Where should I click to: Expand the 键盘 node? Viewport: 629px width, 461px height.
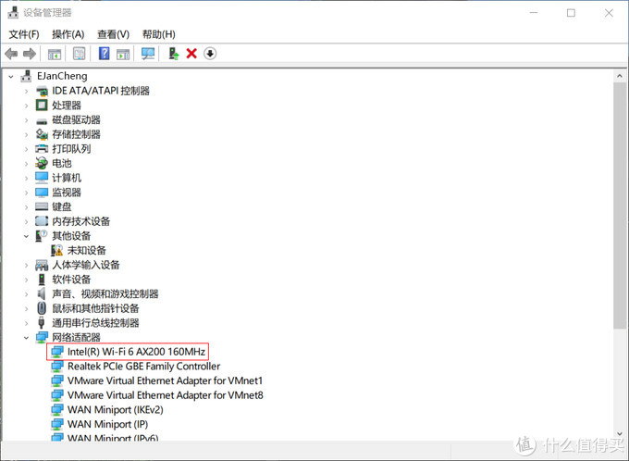[27, 206]
